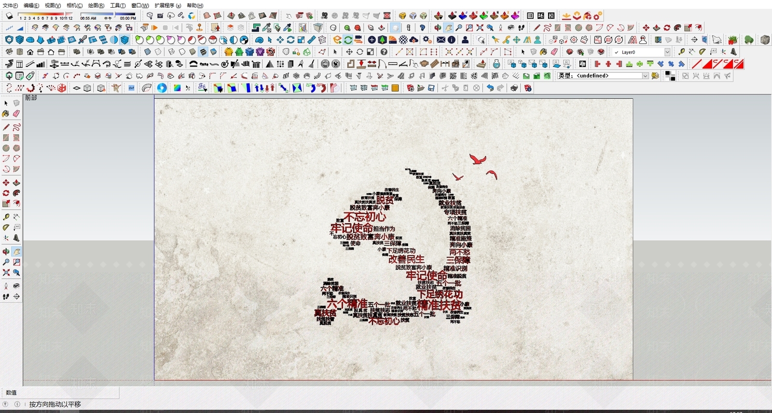Click the 前部 view label
Image resolution: width=772 pixels, height=413 pixels.
click(31, 98)
